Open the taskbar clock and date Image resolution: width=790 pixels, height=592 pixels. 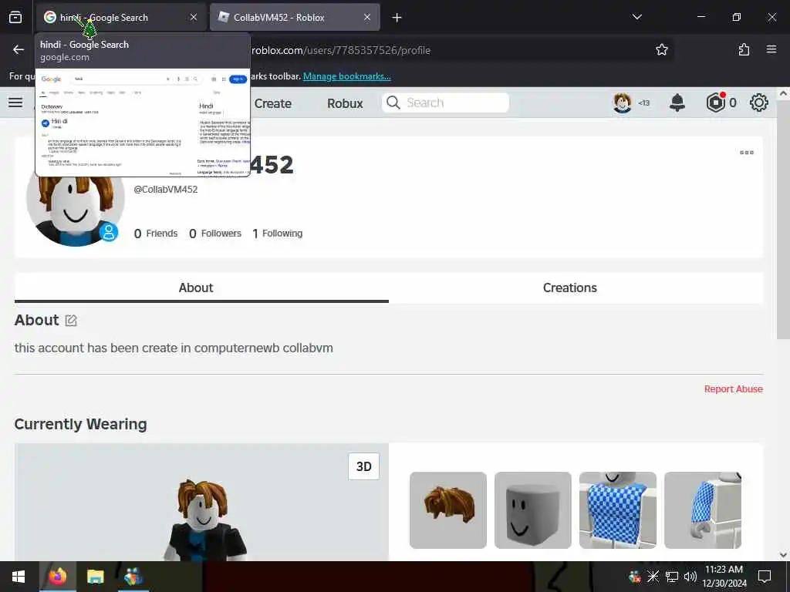coord(724,577)
